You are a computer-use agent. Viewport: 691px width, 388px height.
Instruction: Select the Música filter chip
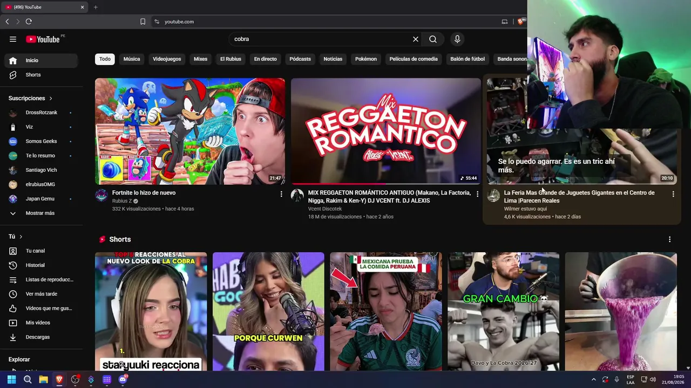[x=132, y=59]
